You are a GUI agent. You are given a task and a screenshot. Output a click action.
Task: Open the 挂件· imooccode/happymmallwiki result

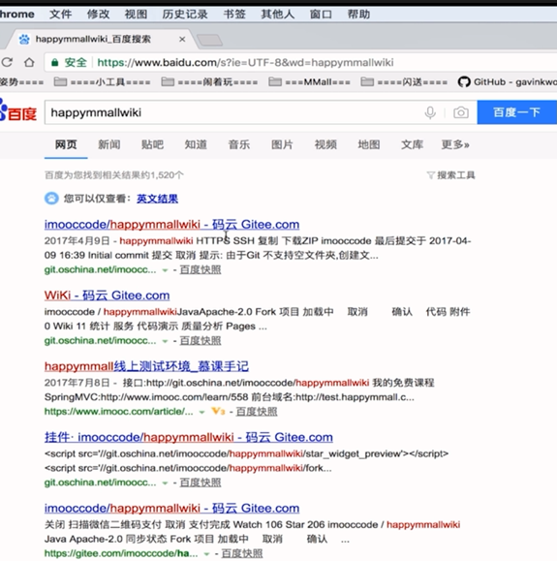[x=189, y=437]
